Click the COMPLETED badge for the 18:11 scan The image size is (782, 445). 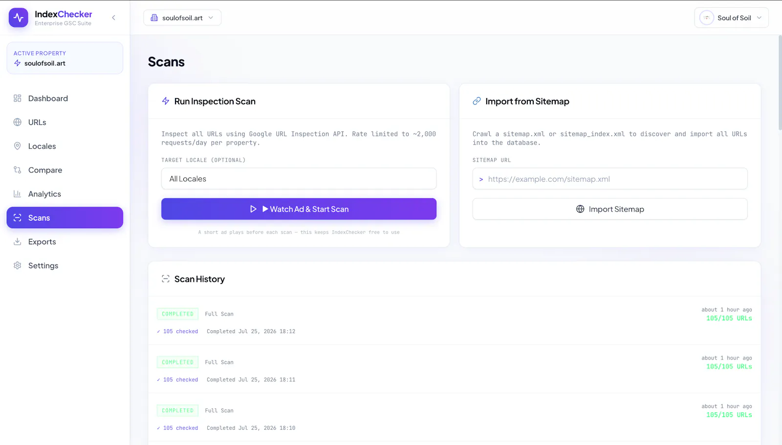tap(177, 362)
